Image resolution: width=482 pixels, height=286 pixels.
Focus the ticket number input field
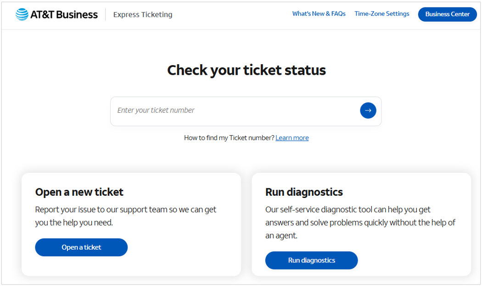235,111
